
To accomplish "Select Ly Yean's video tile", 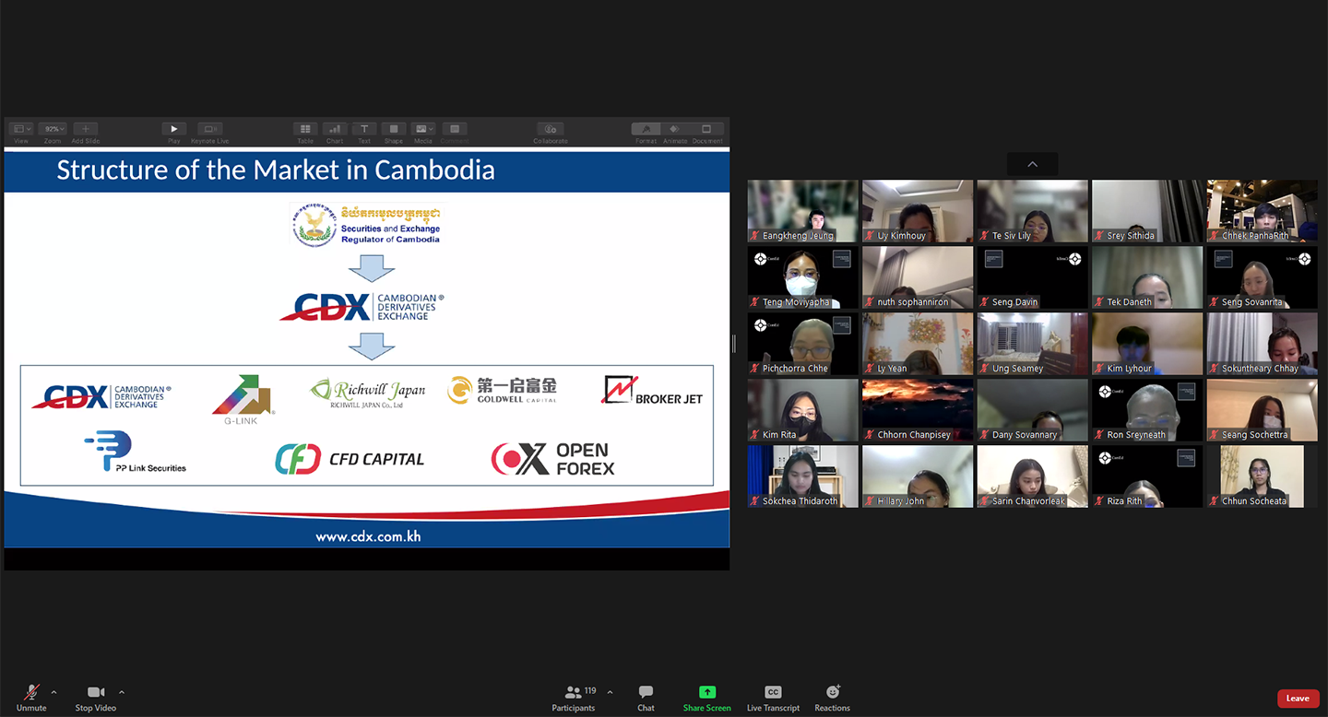I will (918, 344).
